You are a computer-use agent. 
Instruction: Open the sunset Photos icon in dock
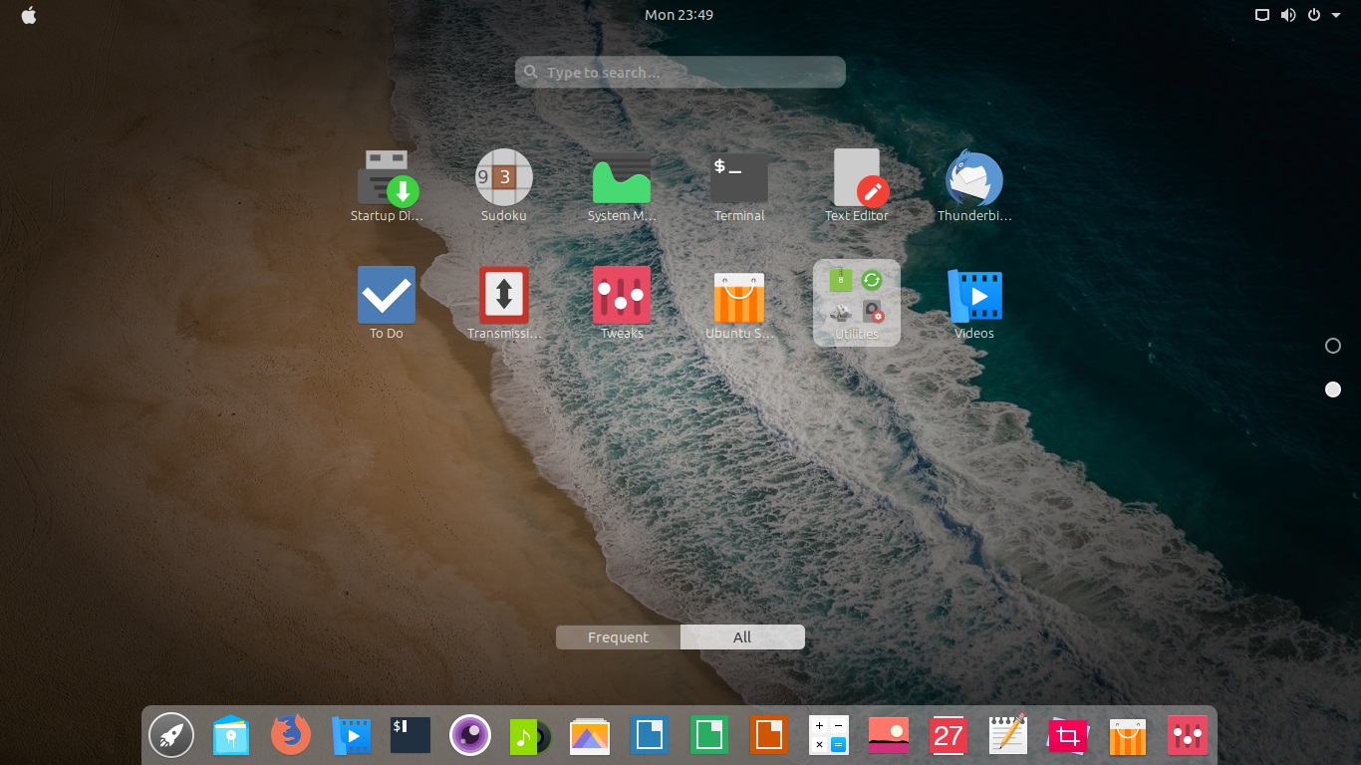pyautogui.click(x=889, y=736)
